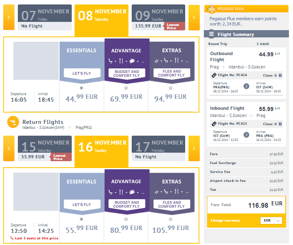The width and height of the screenshot is (293, 245).
Task: Click meal icon in outbound Advantage package
Action: point(121,61)
